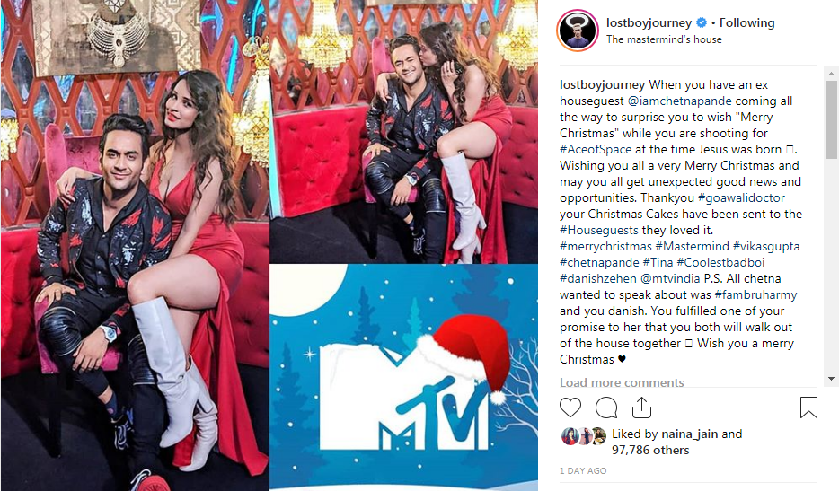The height and width of the screenshot is (491, 839).
Task: Expand Load more comments
Action: click(622, 382)
